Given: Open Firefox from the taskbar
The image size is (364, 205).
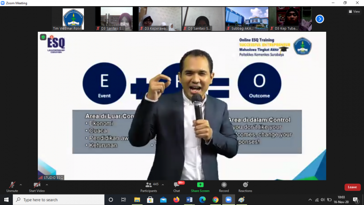Looking at the screenshot, I should pyautogui.click(x=176, y=200).
